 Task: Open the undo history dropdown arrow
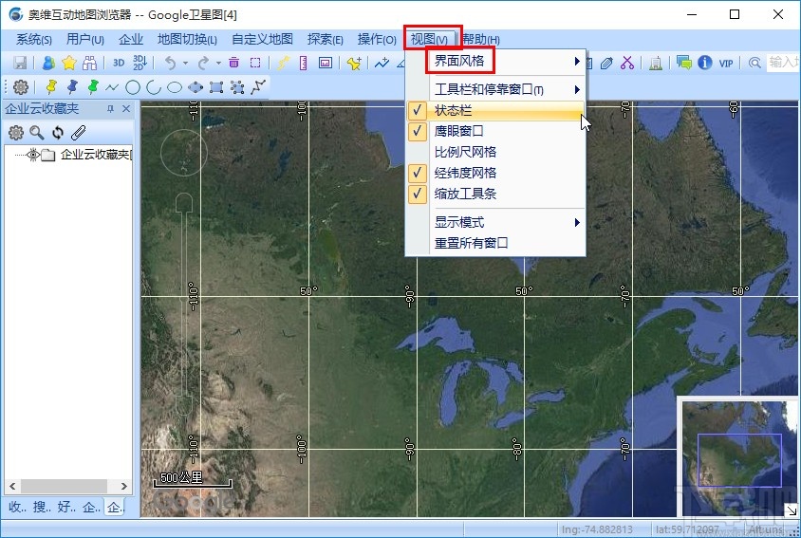(185, 63)
